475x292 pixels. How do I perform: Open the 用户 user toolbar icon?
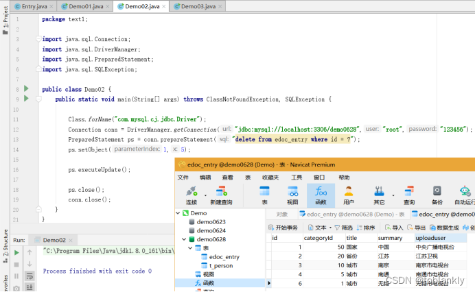point(349,195)
